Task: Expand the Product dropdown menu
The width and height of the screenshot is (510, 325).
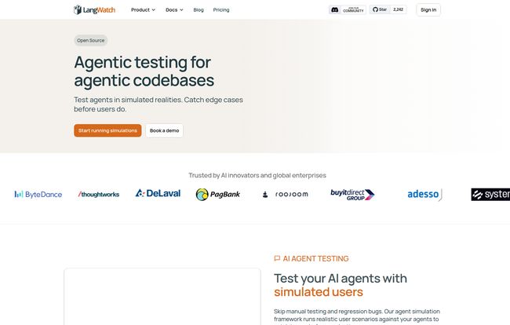Action: (143, 10)
